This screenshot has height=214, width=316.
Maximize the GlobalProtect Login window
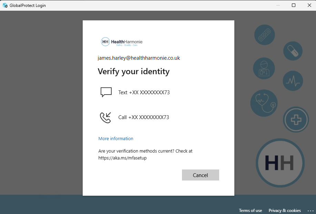(294, 5)
